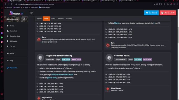The height and width of the screenshot is (100, 179).
Task: Open the JP Twitter bookmark
Action: tap(24, 7)
